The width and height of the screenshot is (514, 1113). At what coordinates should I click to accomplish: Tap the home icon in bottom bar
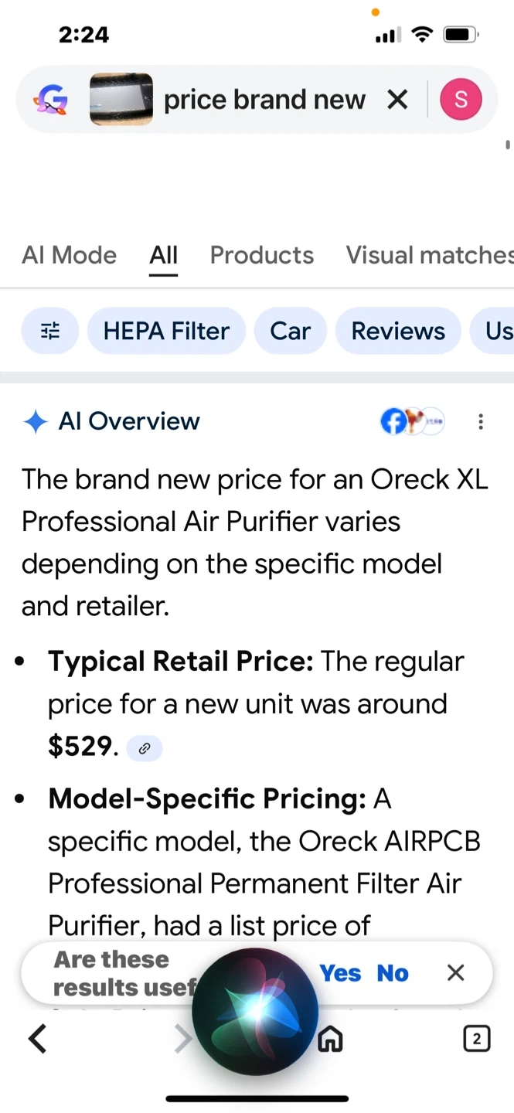point(331,1039)
